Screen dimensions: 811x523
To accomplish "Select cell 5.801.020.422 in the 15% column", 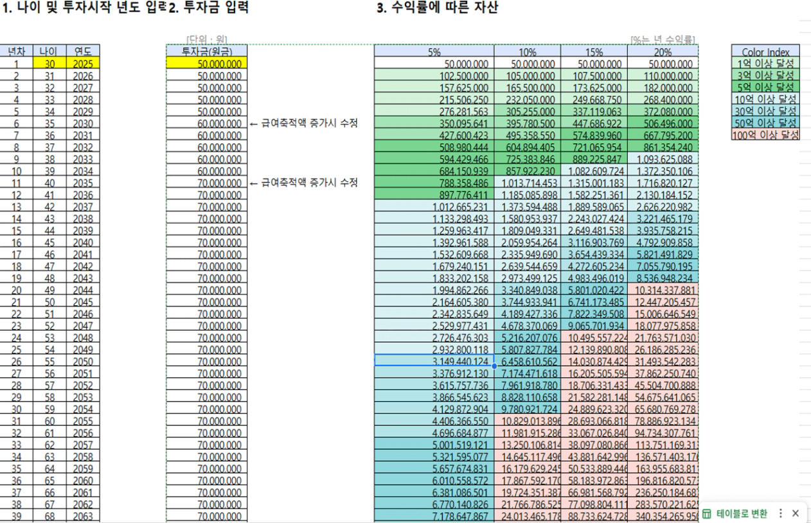I will coord(594,290).
